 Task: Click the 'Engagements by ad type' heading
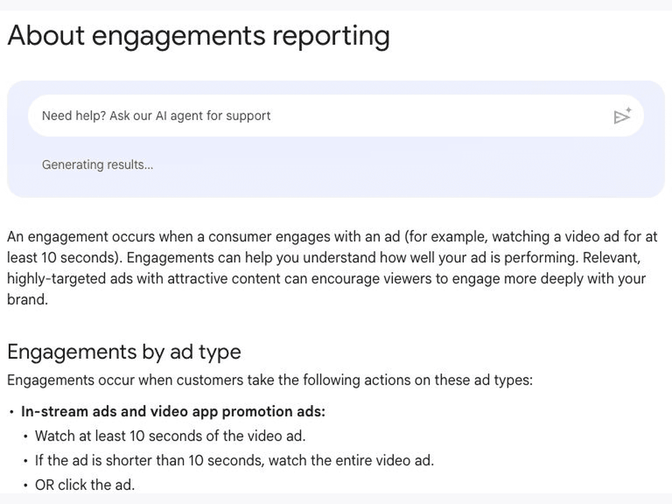click(124, 352)
